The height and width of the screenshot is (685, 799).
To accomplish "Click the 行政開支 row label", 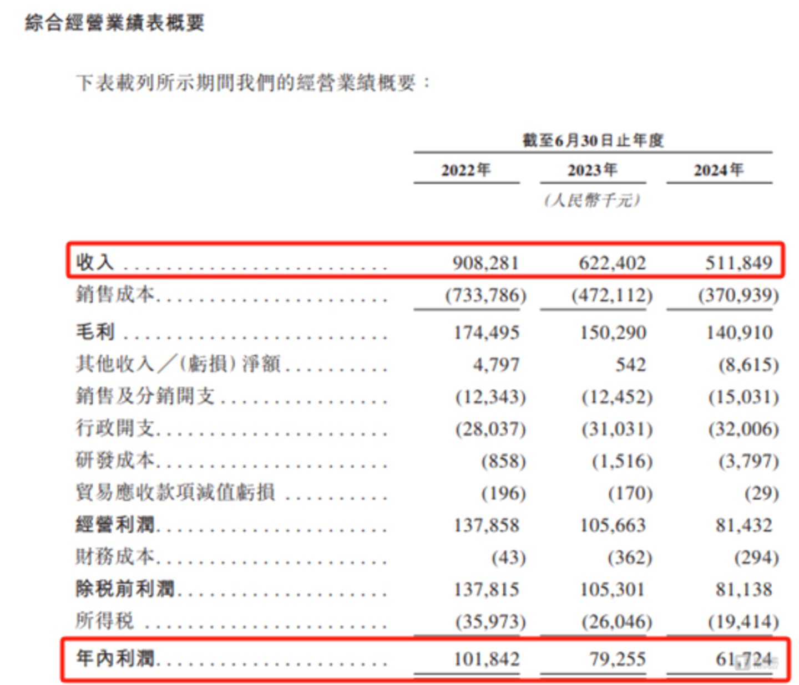I will 115,428.
